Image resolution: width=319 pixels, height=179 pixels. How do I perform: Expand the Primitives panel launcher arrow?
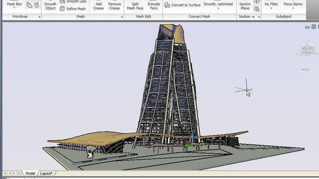pyautogui.click(x=39, y=17)
